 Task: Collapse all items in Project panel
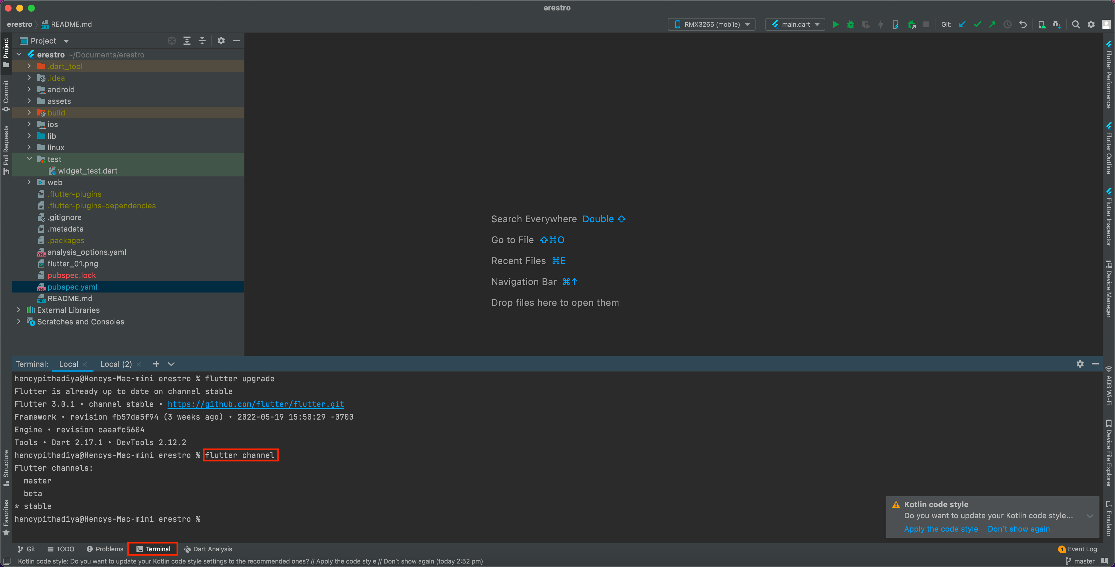(x=202, y=41)
